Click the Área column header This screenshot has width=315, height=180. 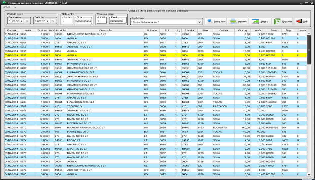click(258, 30)
